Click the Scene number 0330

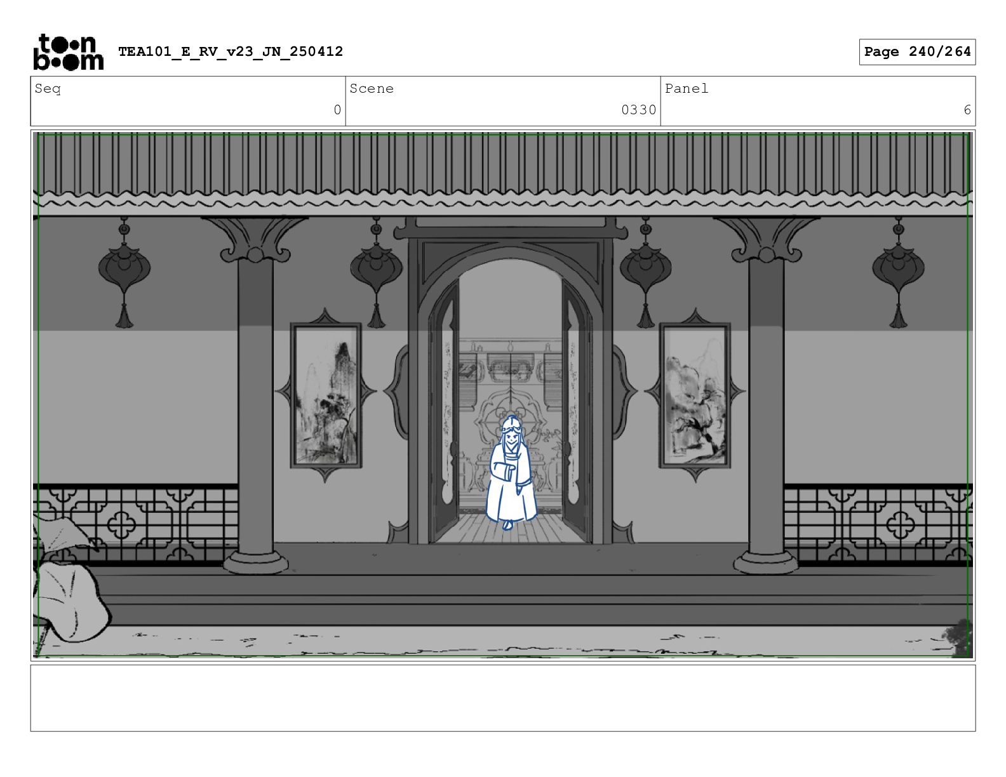pos(638,110)
